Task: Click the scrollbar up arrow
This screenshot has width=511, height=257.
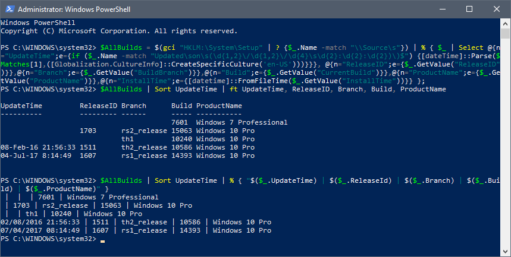Action: [x=504, y=23]
